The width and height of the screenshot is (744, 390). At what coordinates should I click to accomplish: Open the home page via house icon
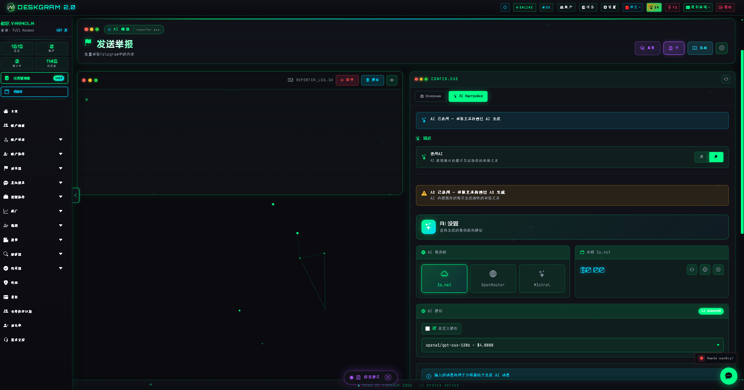click(x=6, y=111)
